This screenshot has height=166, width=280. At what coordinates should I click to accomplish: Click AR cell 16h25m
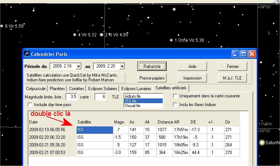(x=181, y=153)
